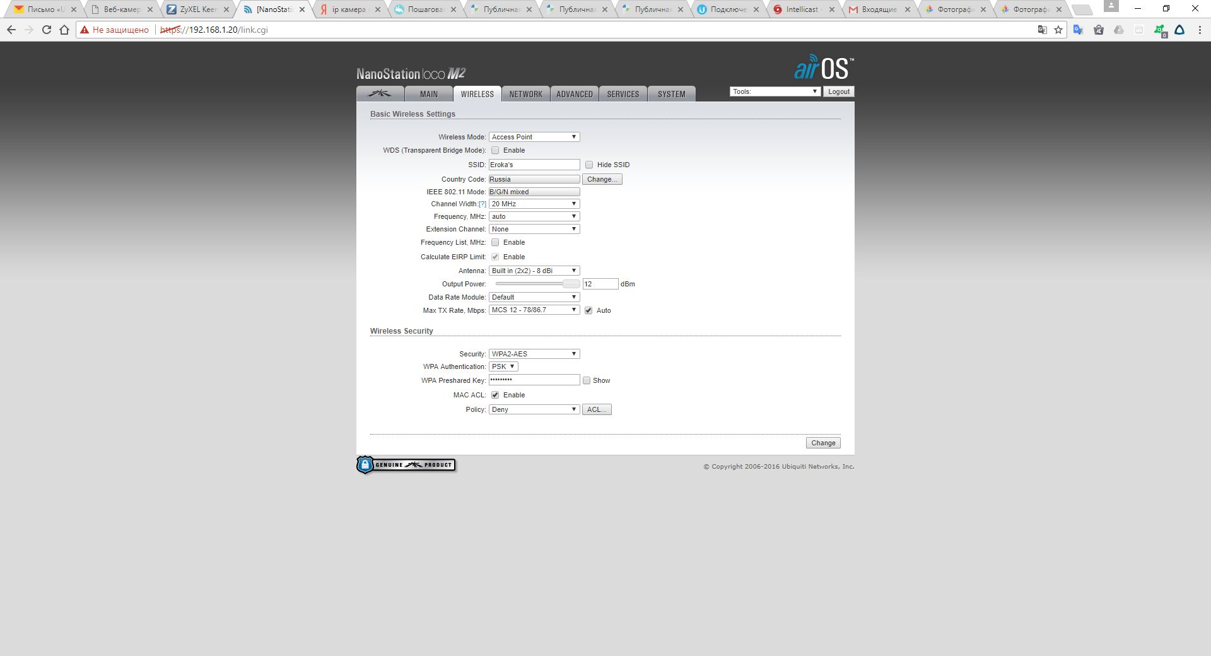
Task: Open the Max TX Rate dropdown
Action: pyautogui.click(x=534, y=310)
